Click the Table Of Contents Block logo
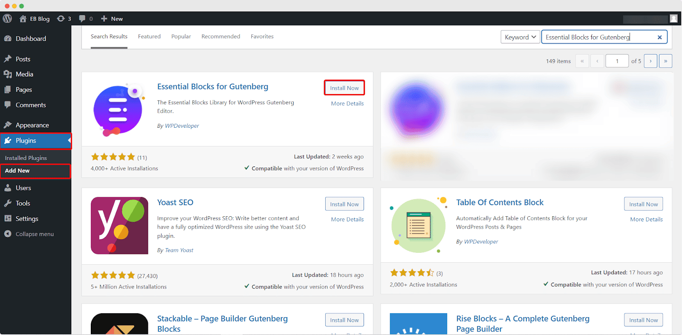This screenshot has height=335, width=682. click(419, 226)
